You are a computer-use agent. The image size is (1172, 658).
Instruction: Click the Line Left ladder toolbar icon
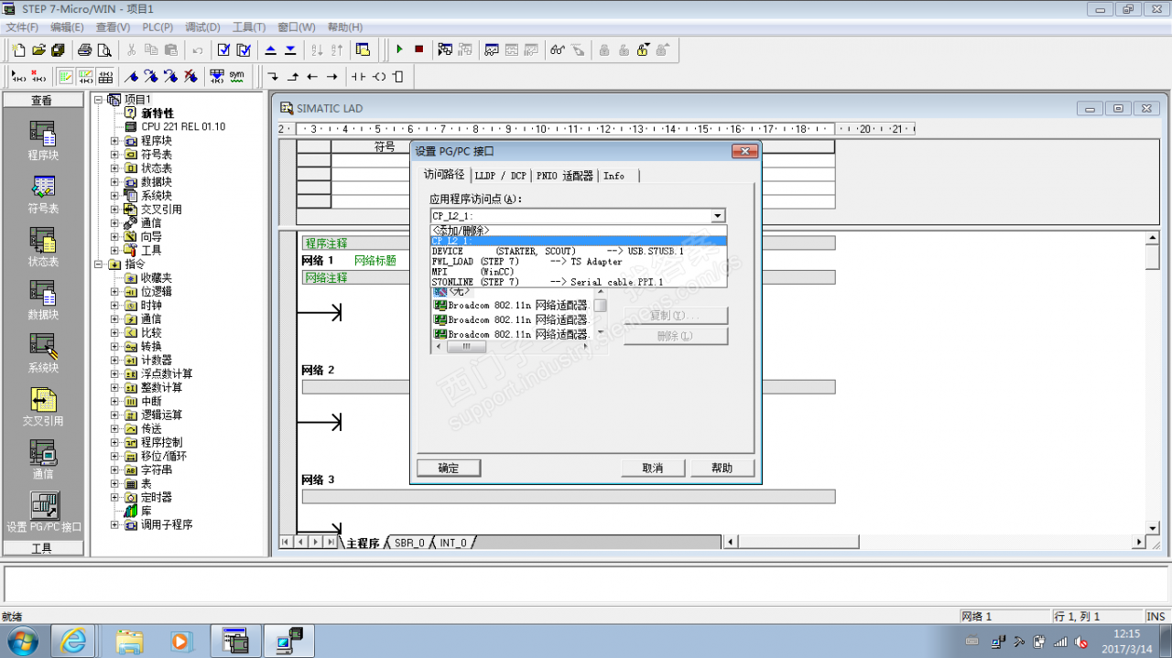coord(312,76)
